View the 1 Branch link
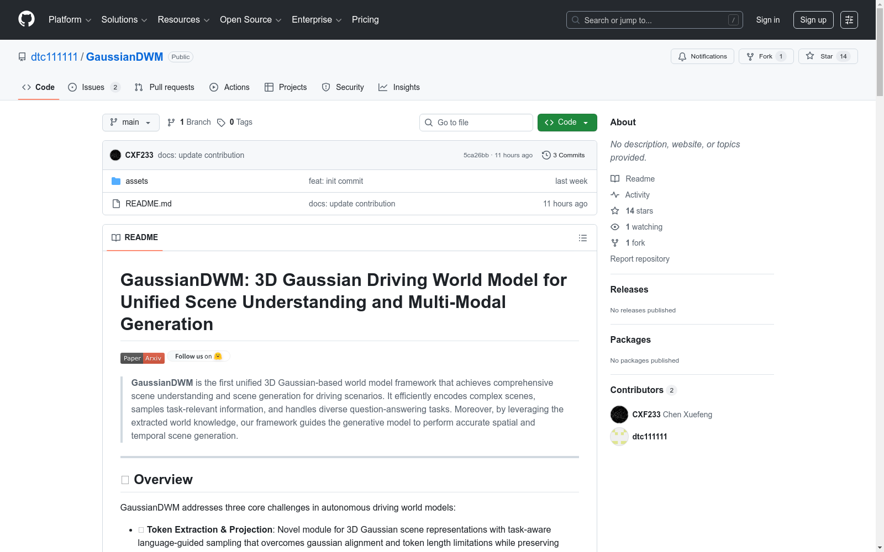This screenshot has height=552, width=884. [x=189, y=122]
